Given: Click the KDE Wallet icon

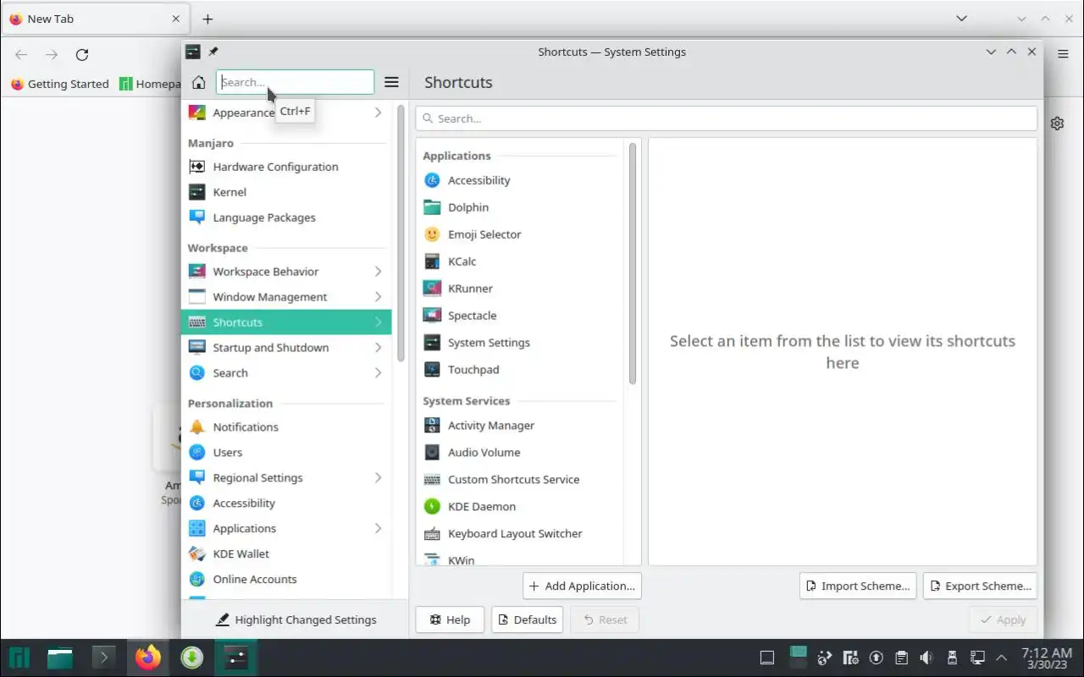Looking at the screenshot, I should 196,554.
